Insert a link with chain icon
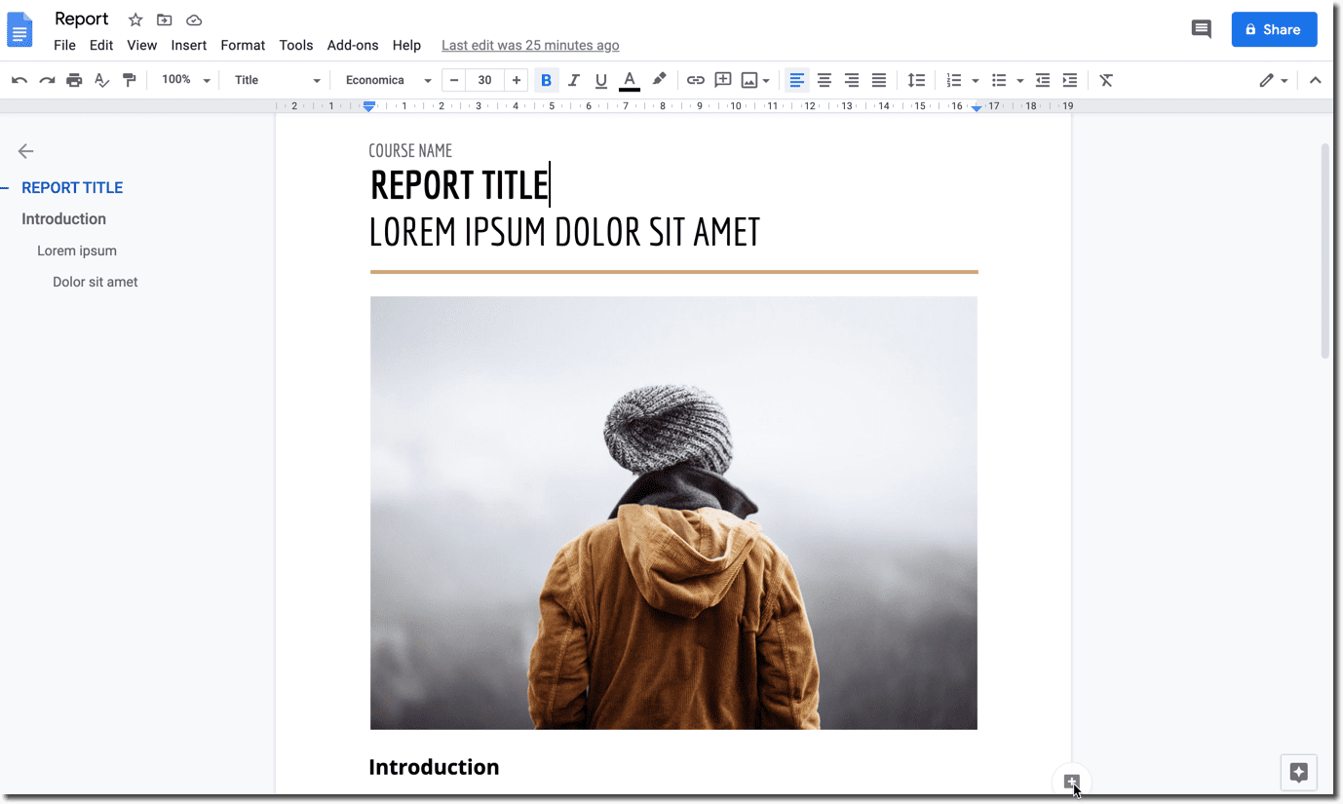This screenshot has height=804, width=1343. (695, 80)
